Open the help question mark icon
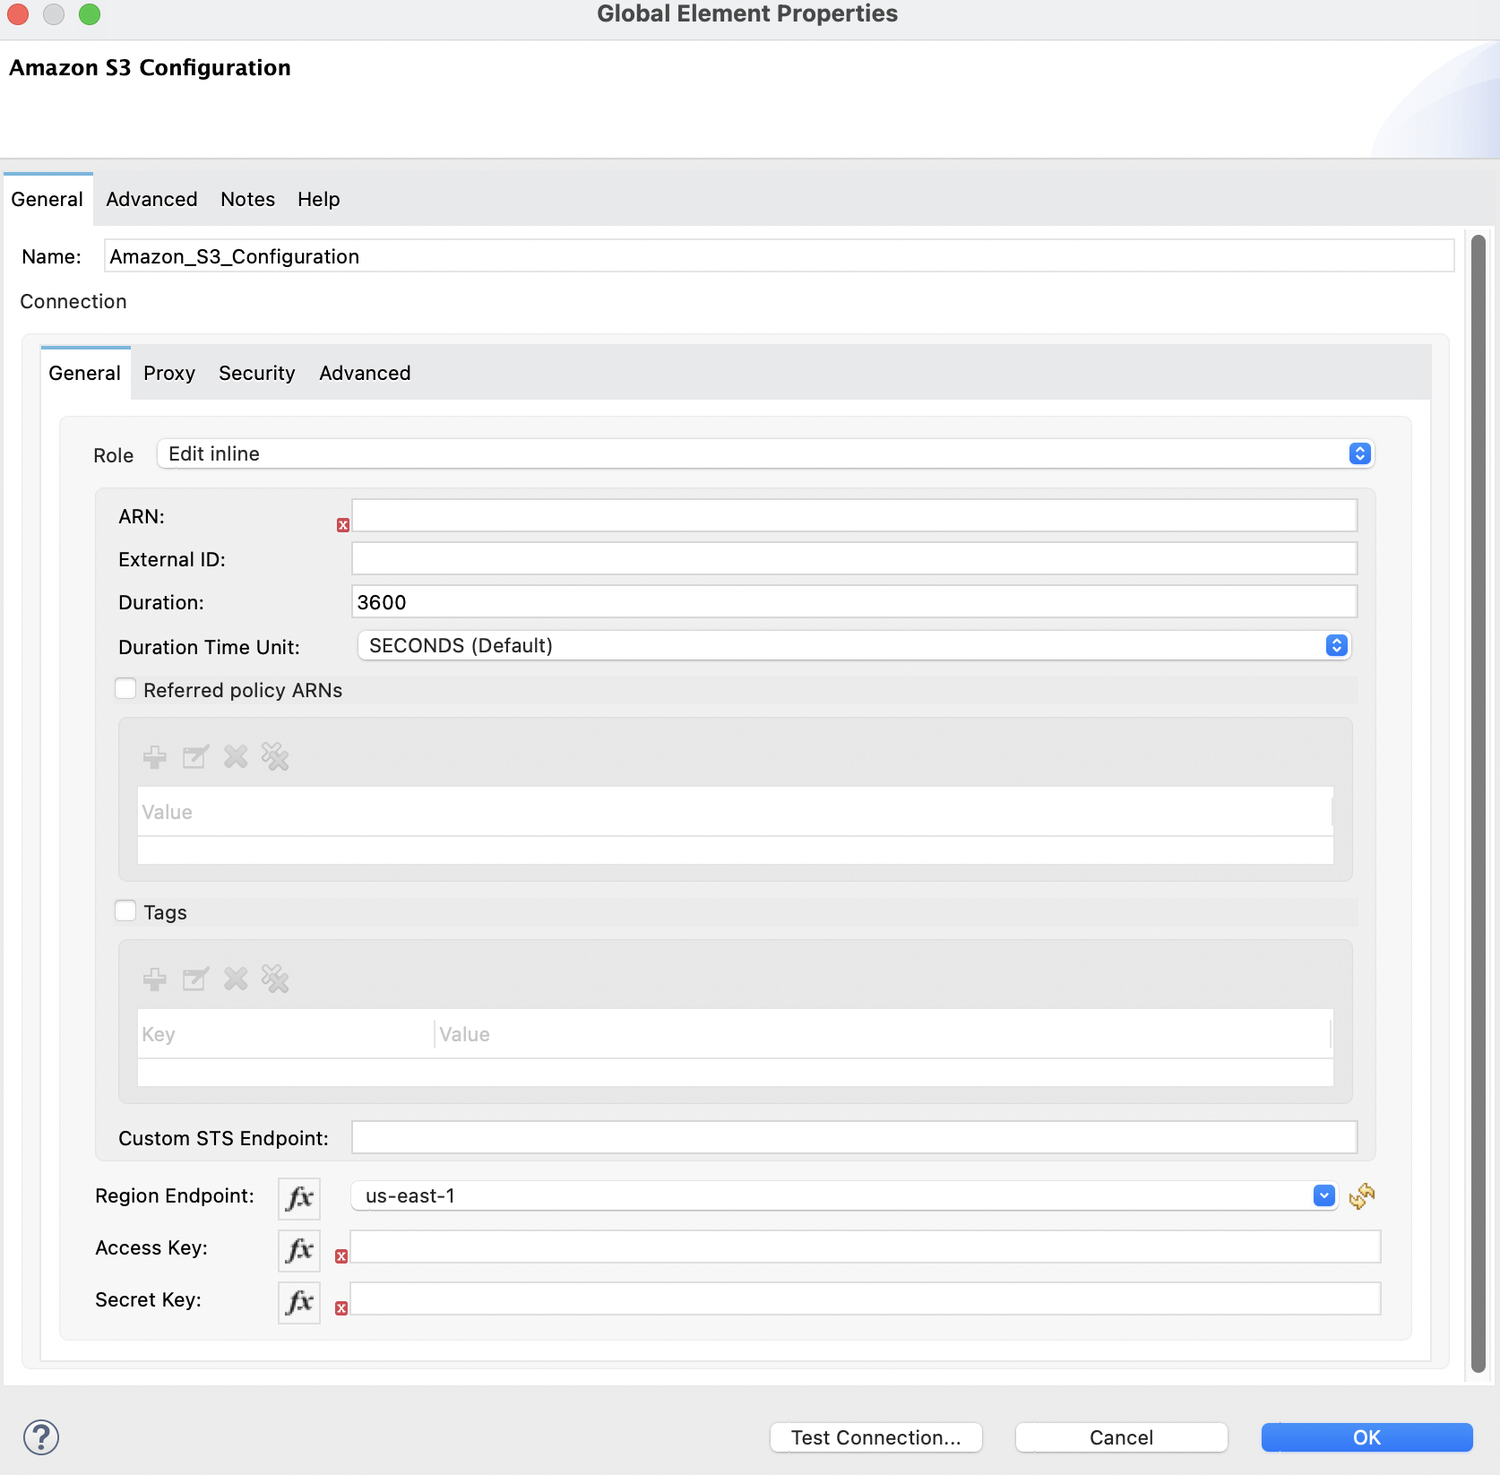This screenshot has height=1475, width=1500. pyautogui.click(x=41, y=1437)
